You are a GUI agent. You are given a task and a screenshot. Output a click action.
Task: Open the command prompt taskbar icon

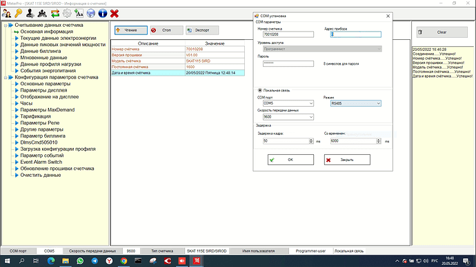138,261
